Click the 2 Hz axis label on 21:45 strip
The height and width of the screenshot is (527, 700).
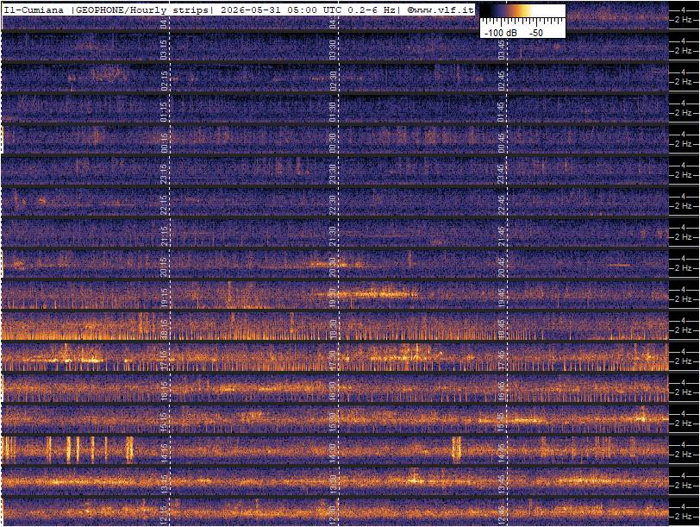[684, 237]
